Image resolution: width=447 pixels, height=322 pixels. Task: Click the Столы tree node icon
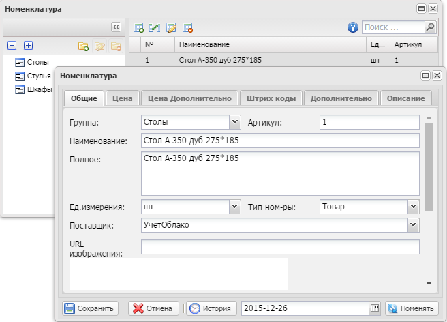(20, 63)
